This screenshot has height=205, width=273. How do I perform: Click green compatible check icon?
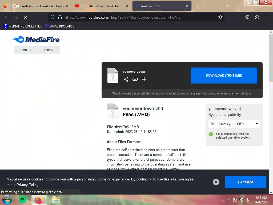(x=211, y=134)
